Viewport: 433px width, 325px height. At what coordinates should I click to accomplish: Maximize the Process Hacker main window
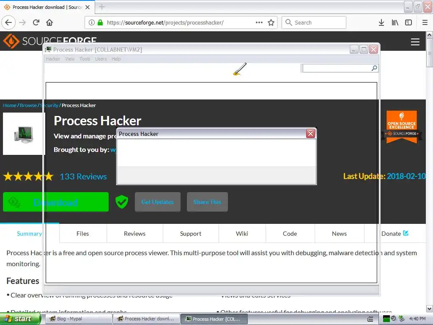[364, 50]
